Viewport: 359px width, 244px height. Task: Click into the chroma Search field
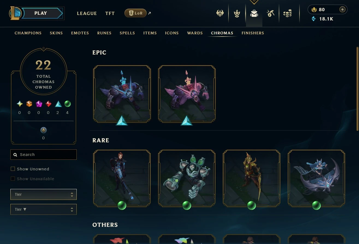pyautogui.click(x=43, y=155)
